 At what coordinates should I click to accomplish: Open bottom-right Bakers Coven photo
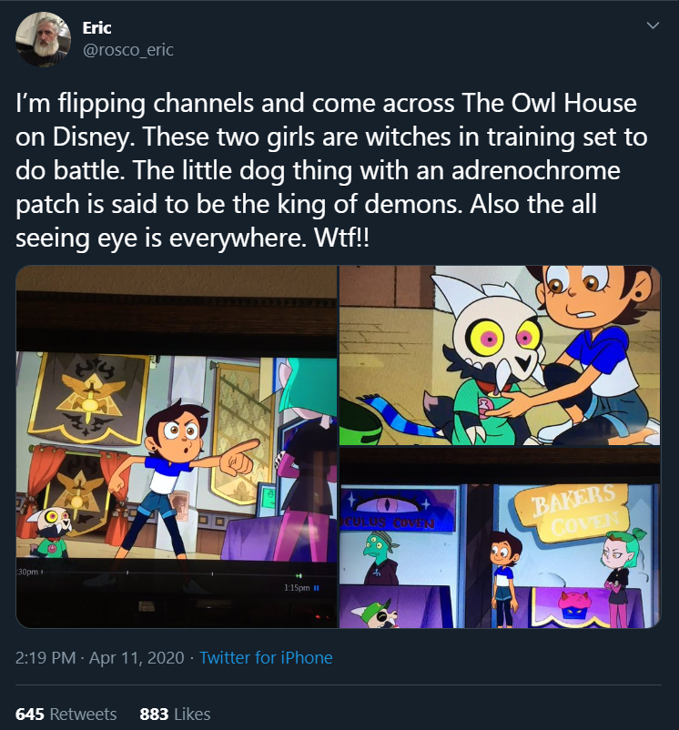[500, 538]
